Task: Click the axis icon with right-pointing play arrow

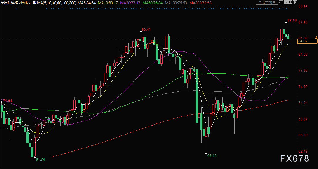Action: pos(290,2)
